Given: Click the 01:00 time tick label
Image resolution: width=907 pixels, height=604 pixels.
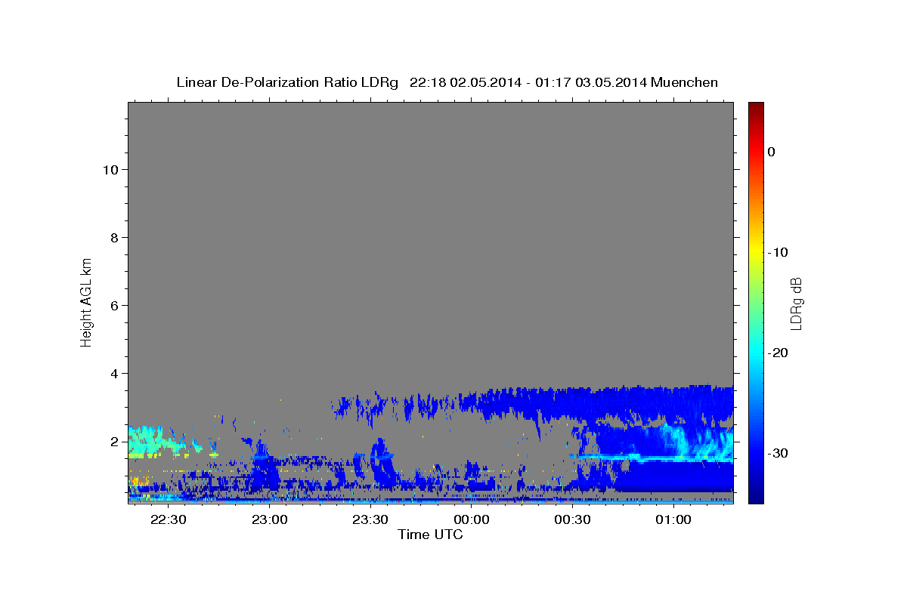Looking at the screenshot, I should pyautogui.click(x=673, y=519).
